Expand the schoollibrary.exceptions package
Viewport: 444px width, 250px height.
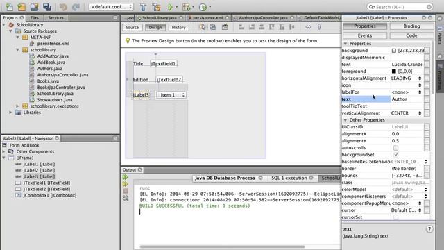pos(17,106)
